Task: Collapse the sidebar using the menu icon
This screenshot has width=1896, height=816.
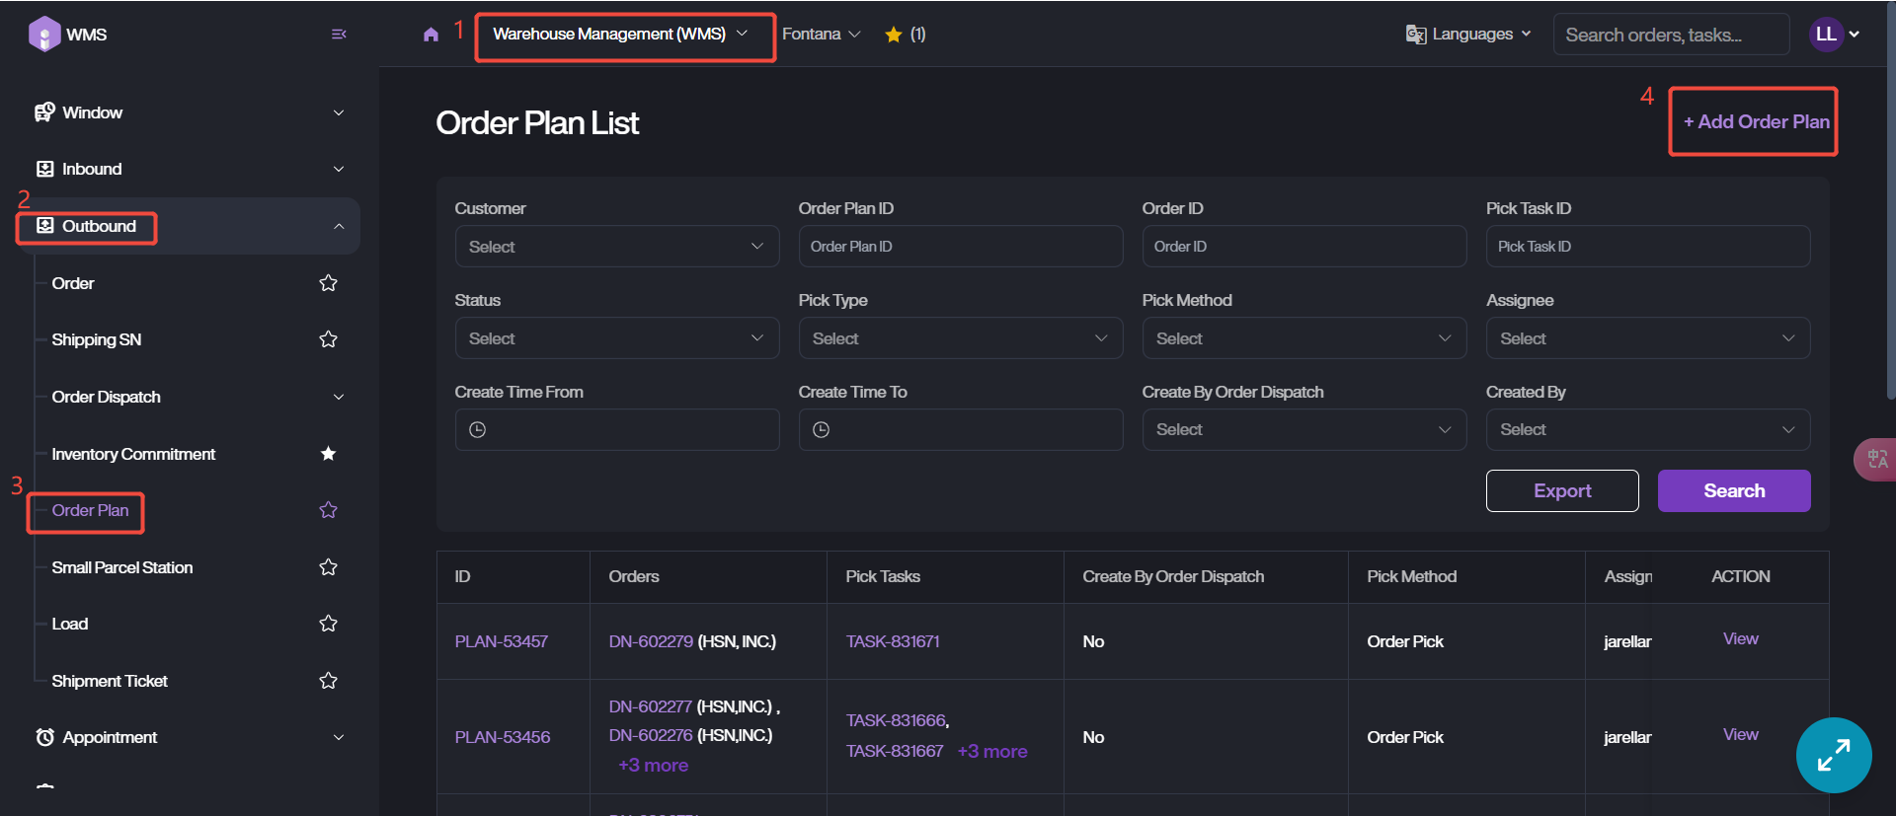Action: (339, 35)
